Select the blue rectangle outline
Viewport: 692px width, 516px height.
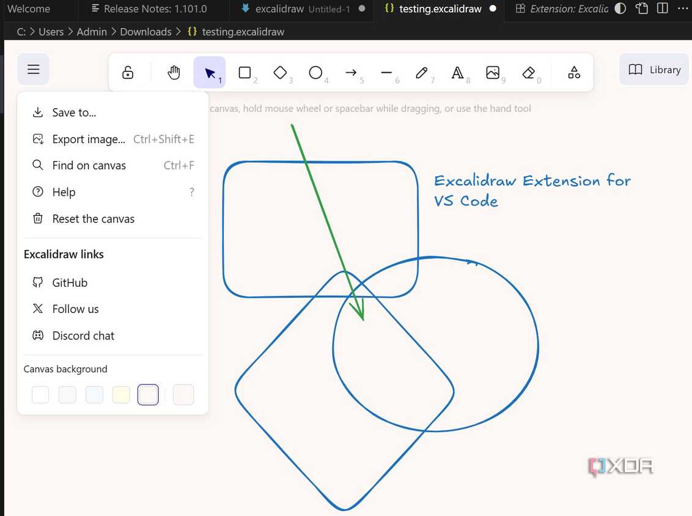coord(320,162)
